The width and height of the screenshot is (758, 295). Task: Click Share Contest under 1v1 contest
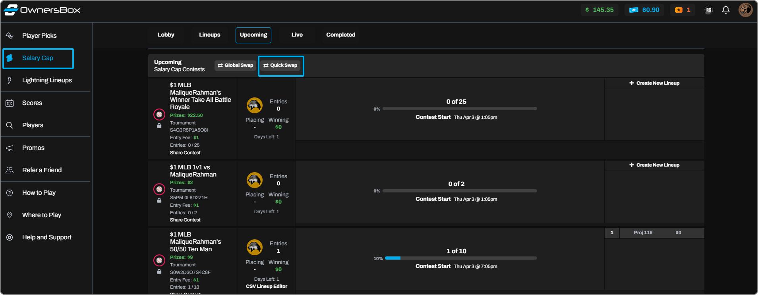click(185, 220)
